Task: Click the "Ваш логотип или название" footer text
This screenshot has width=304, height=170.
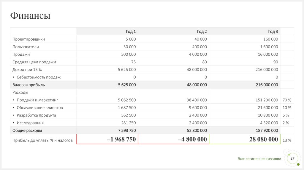Action: coord(259,159)
